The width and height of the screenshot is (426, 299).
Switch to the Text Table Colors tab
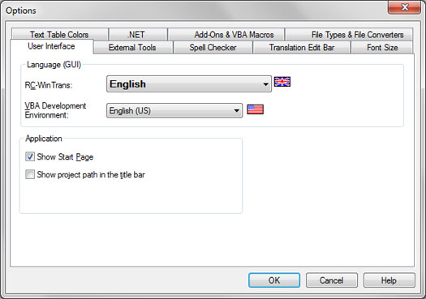59,35
